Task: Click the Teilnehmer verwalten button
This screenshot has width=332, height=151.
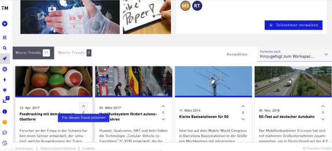Action: tap(293, 25)
